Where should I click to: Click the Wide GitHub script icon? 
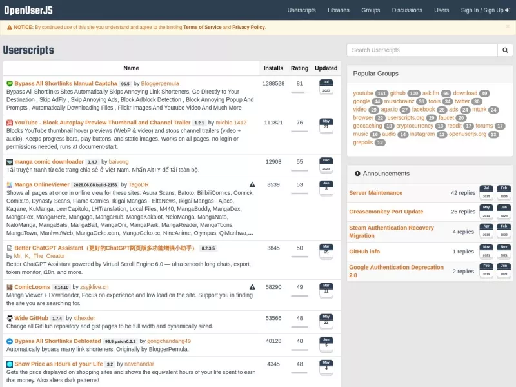[x=10, y=318]
